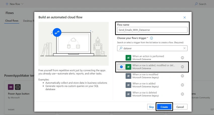Image resolution: width=214 pixels, height=115 pixels.
Task: Switch to the Cloud flows tab
Action: click(12, 21)
